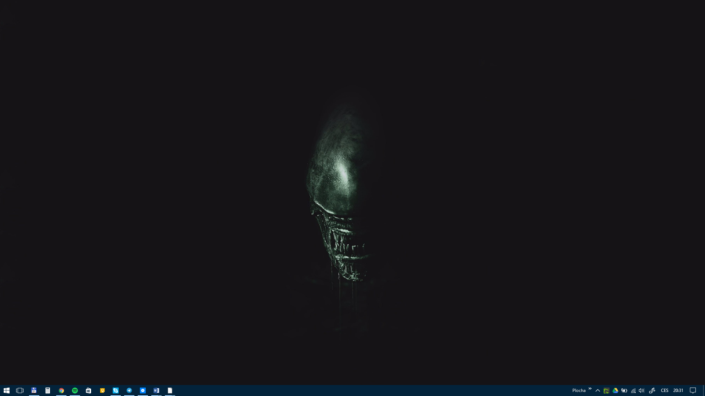
Task: Open the floppy disk 64 app
Action: point(34,390)
